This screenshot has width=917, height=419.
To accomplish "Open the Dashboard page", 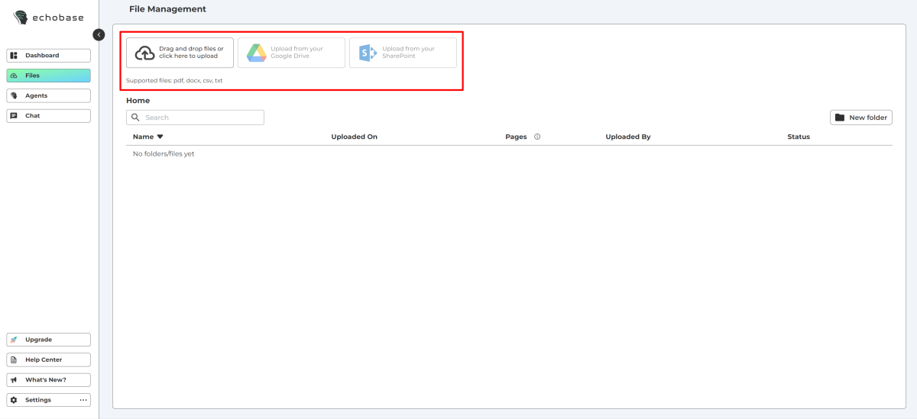I will click(x=49, y=56).
